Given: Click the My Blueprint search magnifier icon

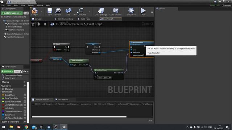Looking at the screenshot, I should click(21, 71).
